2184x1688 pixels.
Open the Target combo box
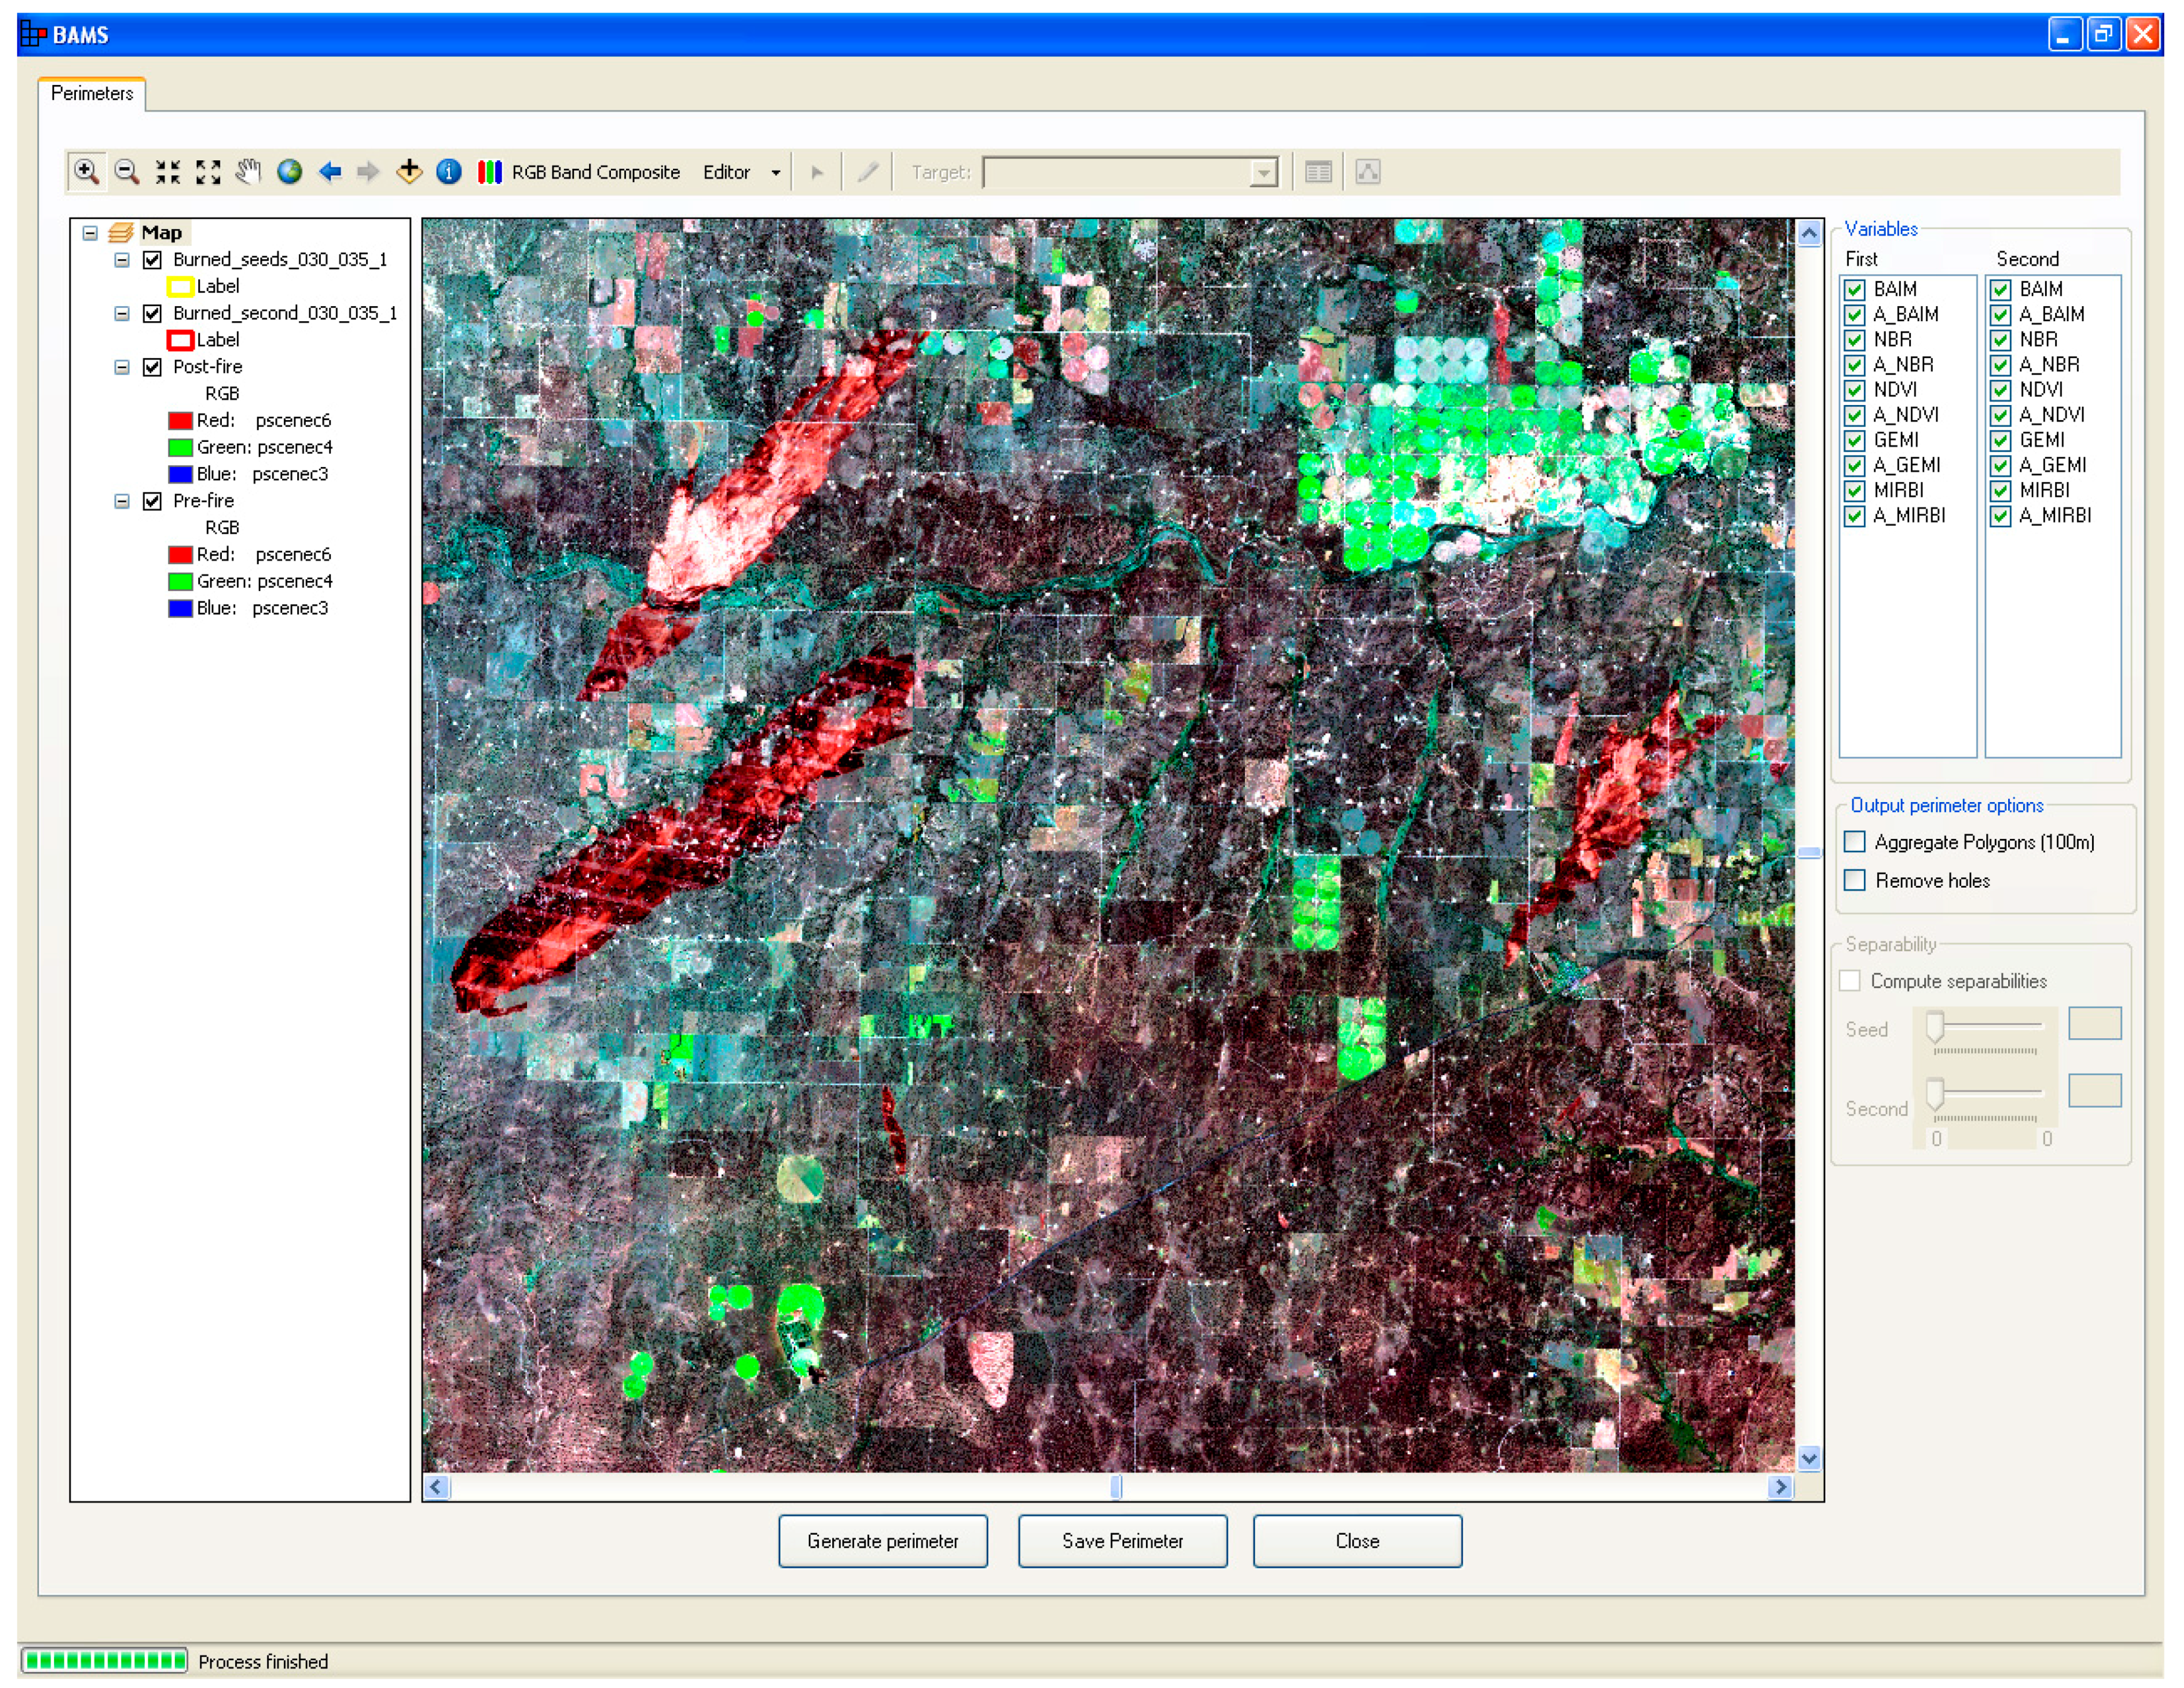(x=1131, y=173)
